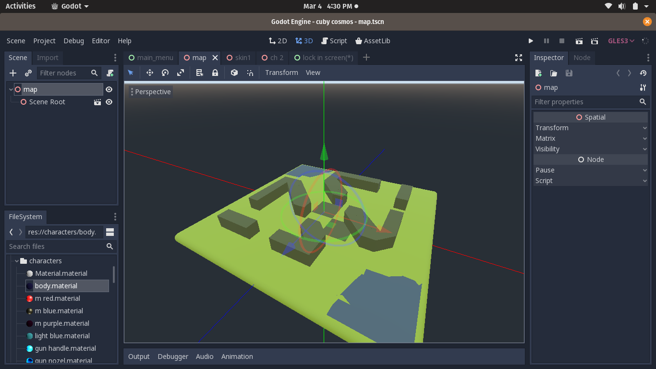The height and width of the screenshot is (369, 656).
Task: Open the GLES3 renderer dropdown
Action: point(621,41)
